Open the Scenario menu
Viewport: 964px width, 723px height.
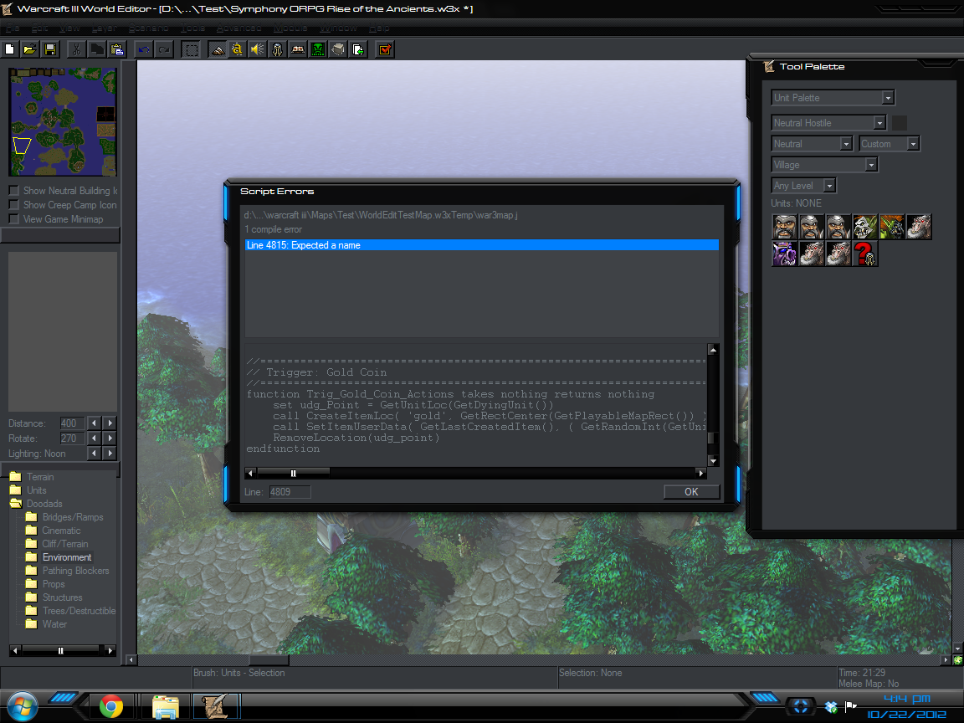pos(148,28)
